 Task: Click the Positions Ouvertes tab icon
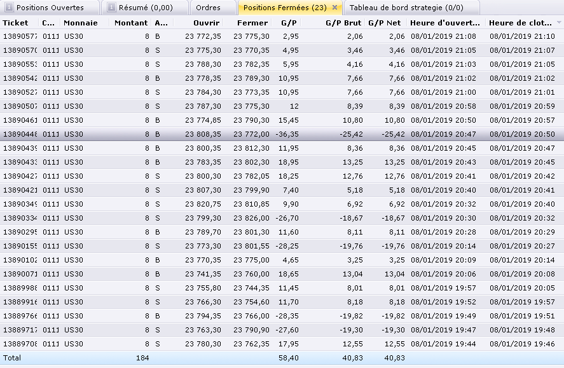pos(9,8)
